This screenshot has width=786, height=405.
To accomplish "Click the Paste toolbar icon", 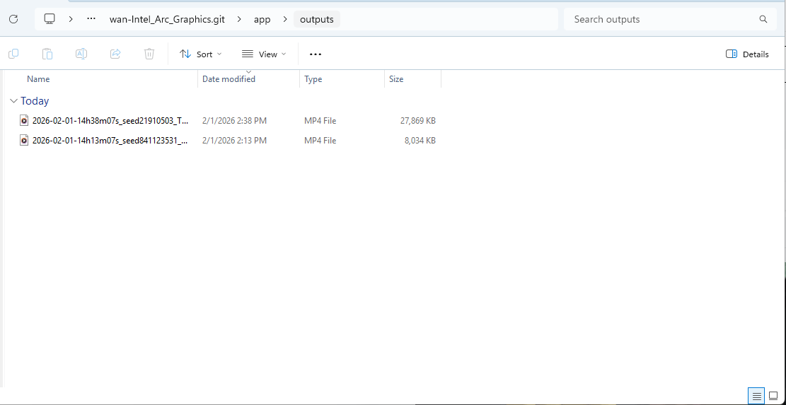I will (x=47, y=54).
